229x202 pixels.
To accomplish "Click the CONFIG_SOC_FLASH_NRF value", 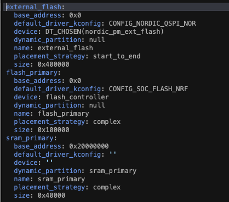I will [x=148, y=89].
